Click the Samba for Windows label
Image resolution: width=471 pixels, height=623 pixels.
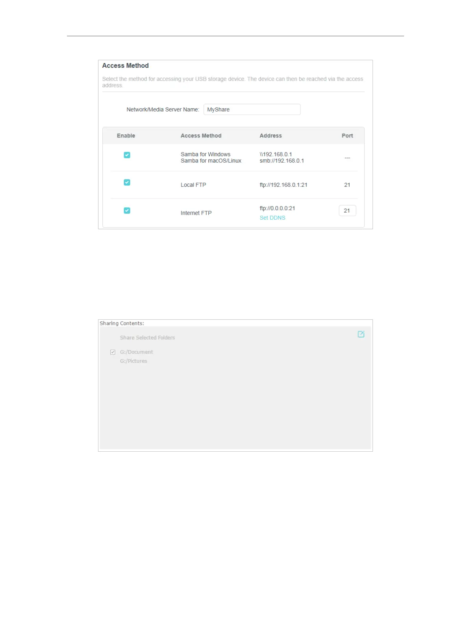[206, 154]
